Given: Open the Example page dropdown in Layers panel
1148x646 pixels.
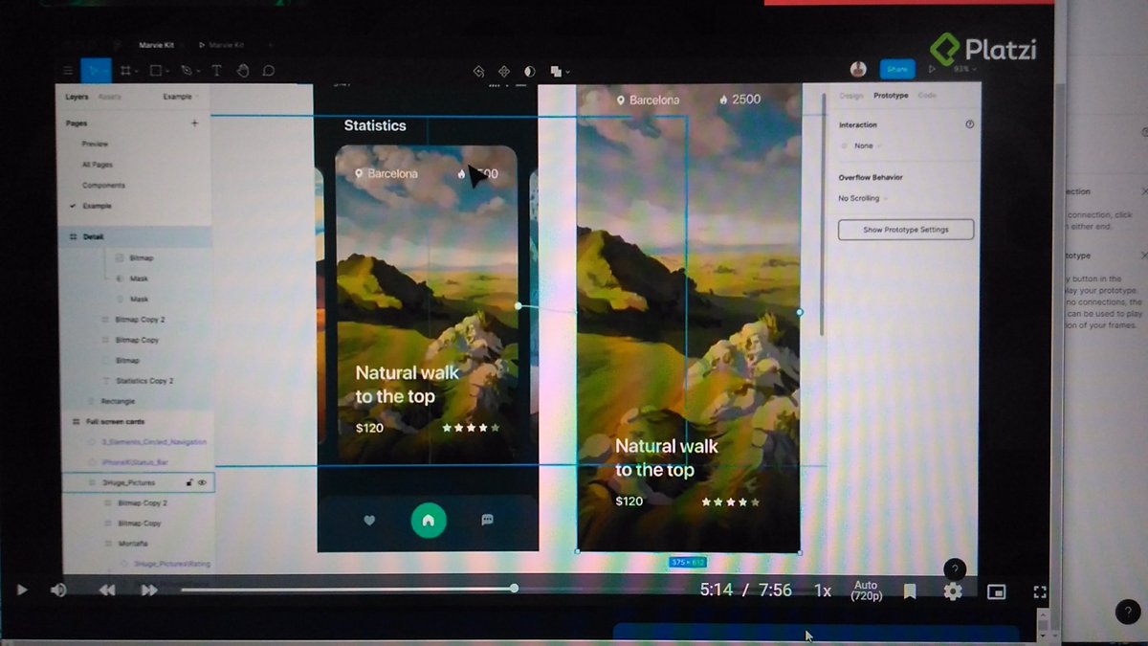Looking at the screenshot, I should click(x=179, y=97).
